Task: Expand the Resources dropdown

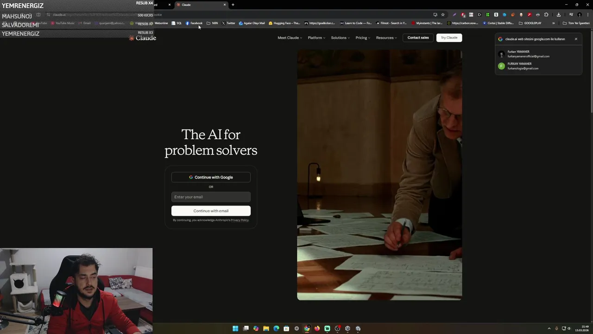Action: [x=386, y=38]
